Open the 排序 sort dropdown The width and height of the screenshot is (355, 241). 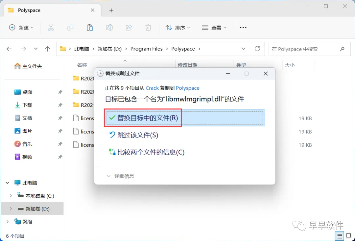click(177, 28)
